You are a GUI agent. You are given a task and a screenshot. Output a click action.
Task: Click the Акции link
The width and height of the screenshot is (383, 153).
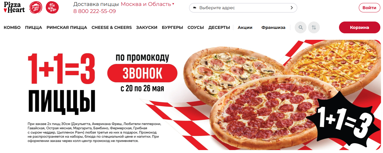tap(245, 27)
